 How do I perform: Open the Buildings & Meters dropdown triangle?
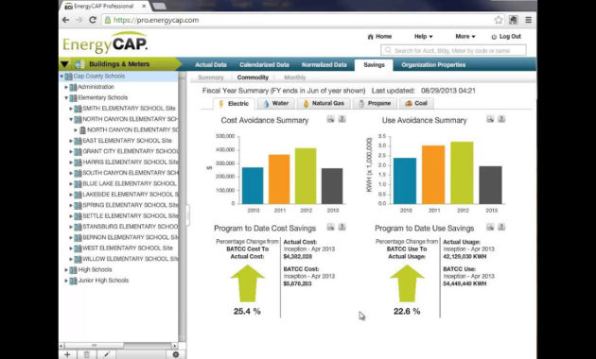tap(64, 64)
